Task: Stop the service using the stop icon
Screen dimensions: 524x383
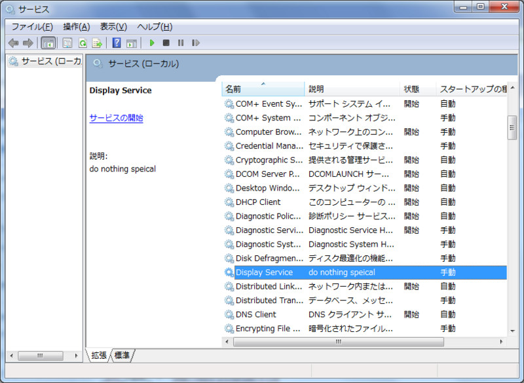Action: click(x=166, y=43)
